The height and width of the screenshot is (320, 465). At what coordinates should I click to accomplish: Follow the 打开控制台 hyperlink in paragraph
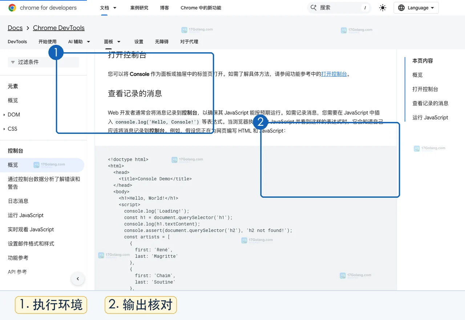point(334,74)
